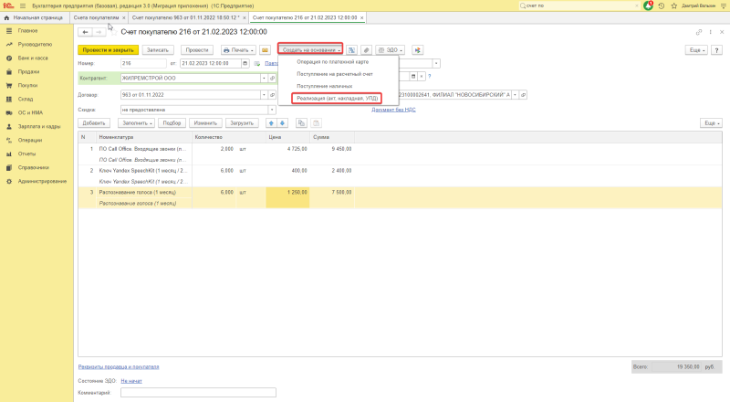Click the Номер field with 216
The height and width of the screenshot is (402, 730).
coord(143,63)
